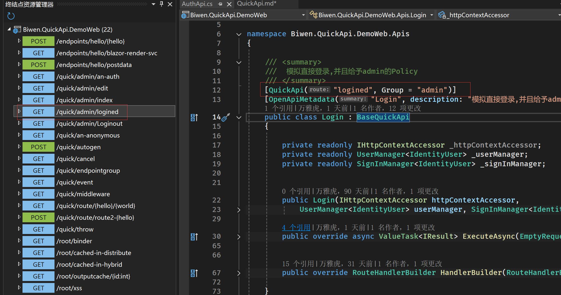Screen dimensions: 561x295
Task: Click the field icon beside _httpContextAccessor dropdown
Action: click(442, 15)
